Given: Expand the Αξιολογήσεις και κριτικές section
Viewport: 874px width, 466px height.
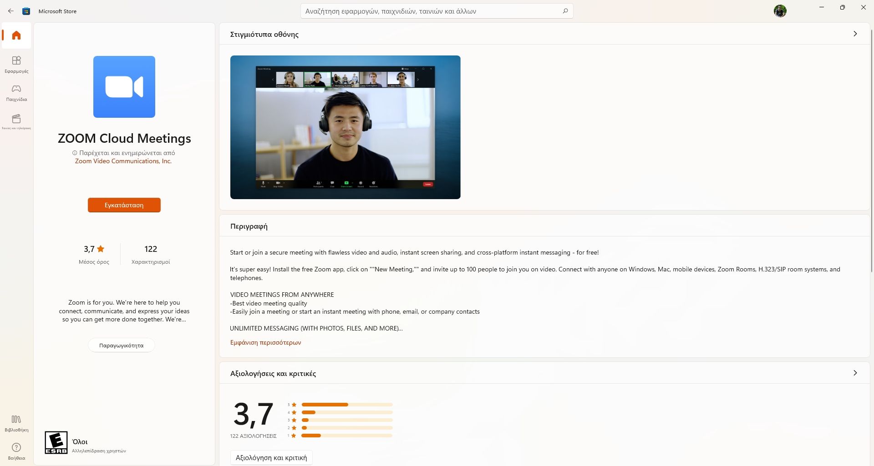Looking at the screenshot, I should 855,373.
